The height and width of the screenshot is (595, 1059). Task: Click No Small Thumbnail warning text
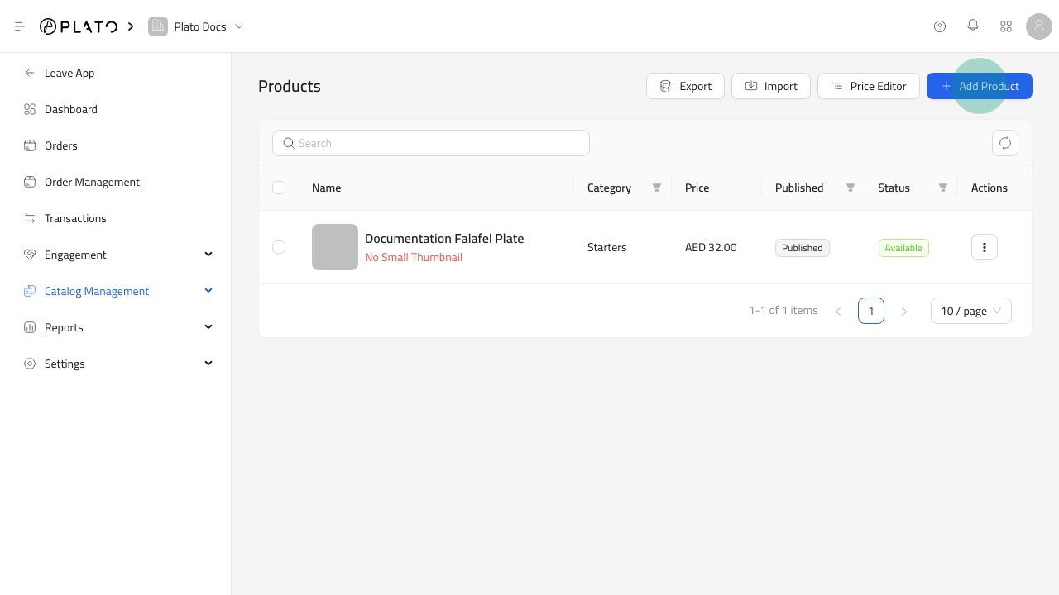pos(414,258)
